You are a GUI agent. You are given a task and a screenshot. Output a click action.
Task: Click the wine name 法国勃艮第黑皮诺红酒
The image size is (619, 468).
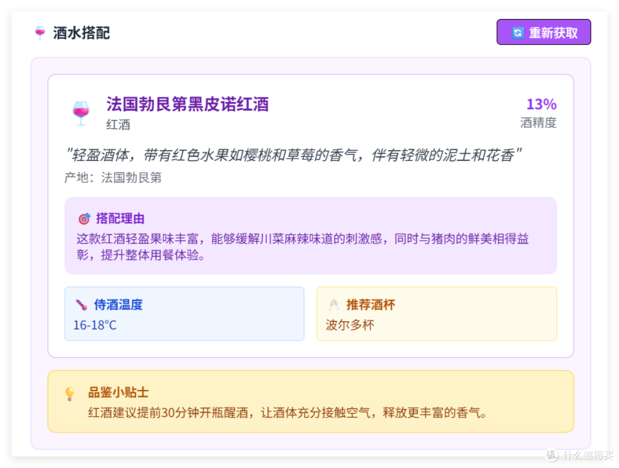[187, 105]
